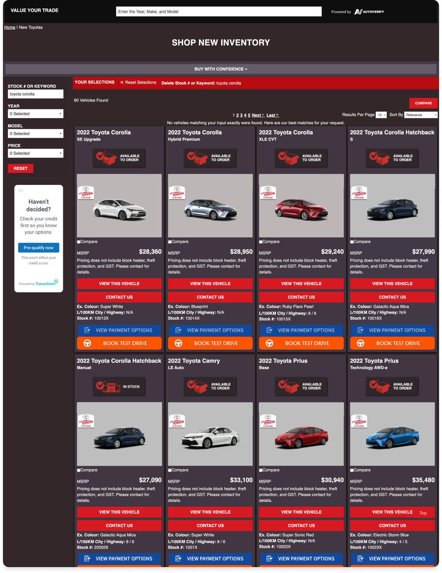The height and width of the screenshot is (573, 442).
Task: Click In Stock badge on Corolla Hatchback Manual
Action: 119,386
